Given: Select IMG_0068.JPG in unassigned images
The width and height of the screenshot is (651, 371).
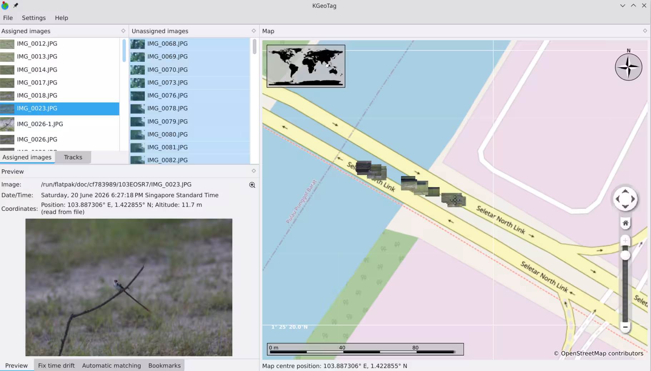Looking at the screenshot, I should click(190, 44).
